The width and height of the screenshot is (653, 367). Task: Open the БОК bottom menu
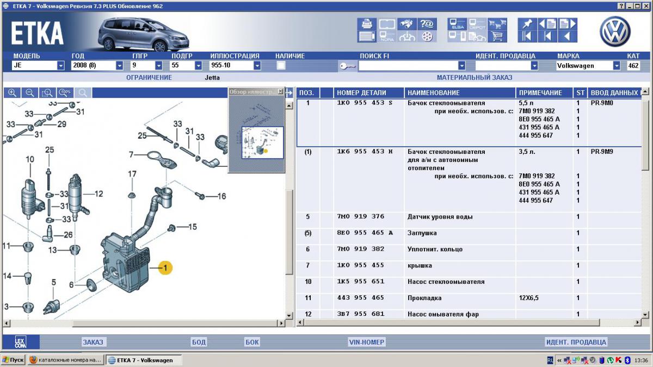tap(252, 342)
